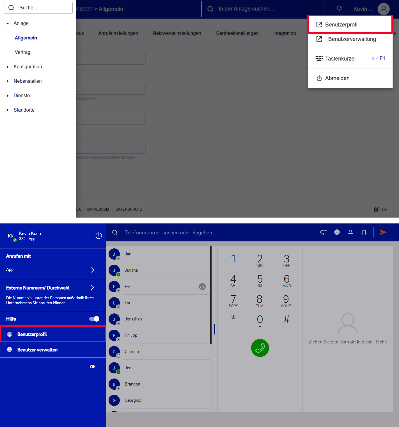Click the user avatar icon top right
The image size is (399, 427).
point(383,9)
